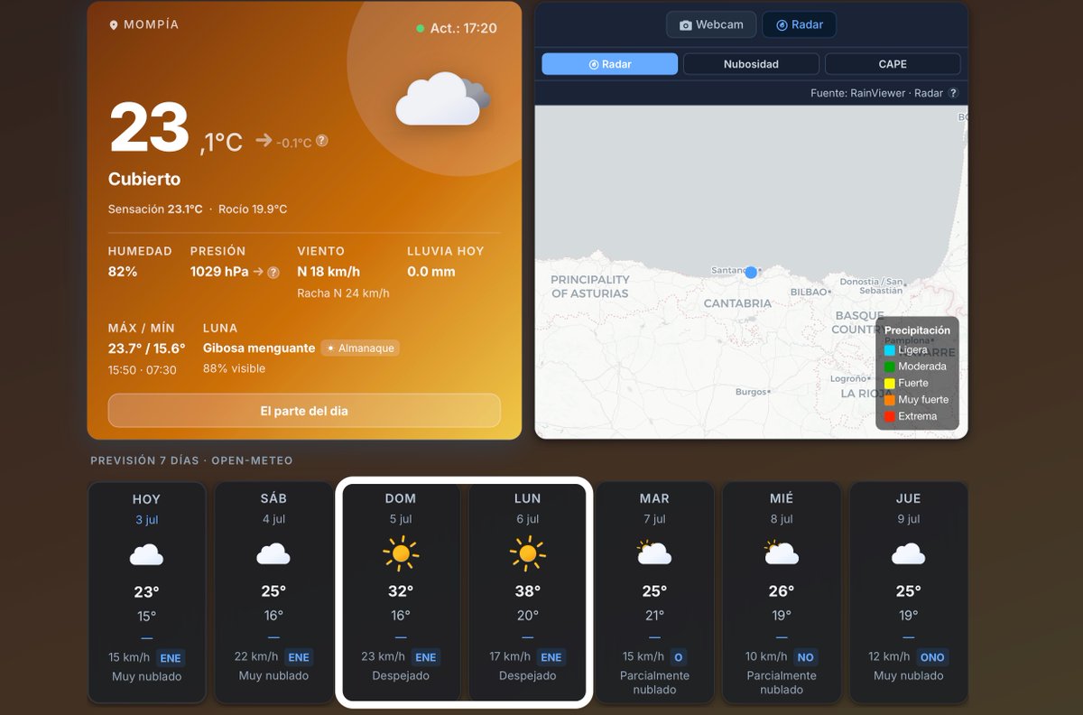Image resolution: width=1083 pixels, height=715 pixels.
Task: Click the green live status dot
Action: click(x=421, y=29)
